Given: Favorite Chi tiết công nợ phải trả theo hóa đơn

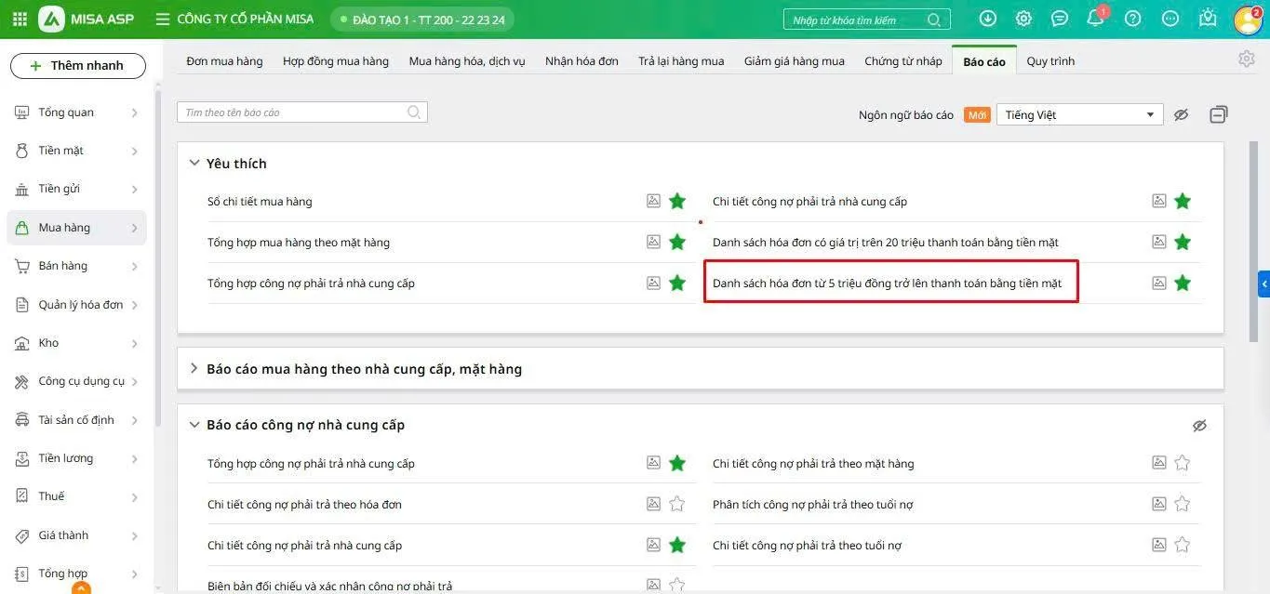Looking at the screenshot, I should tap(677, 504).
